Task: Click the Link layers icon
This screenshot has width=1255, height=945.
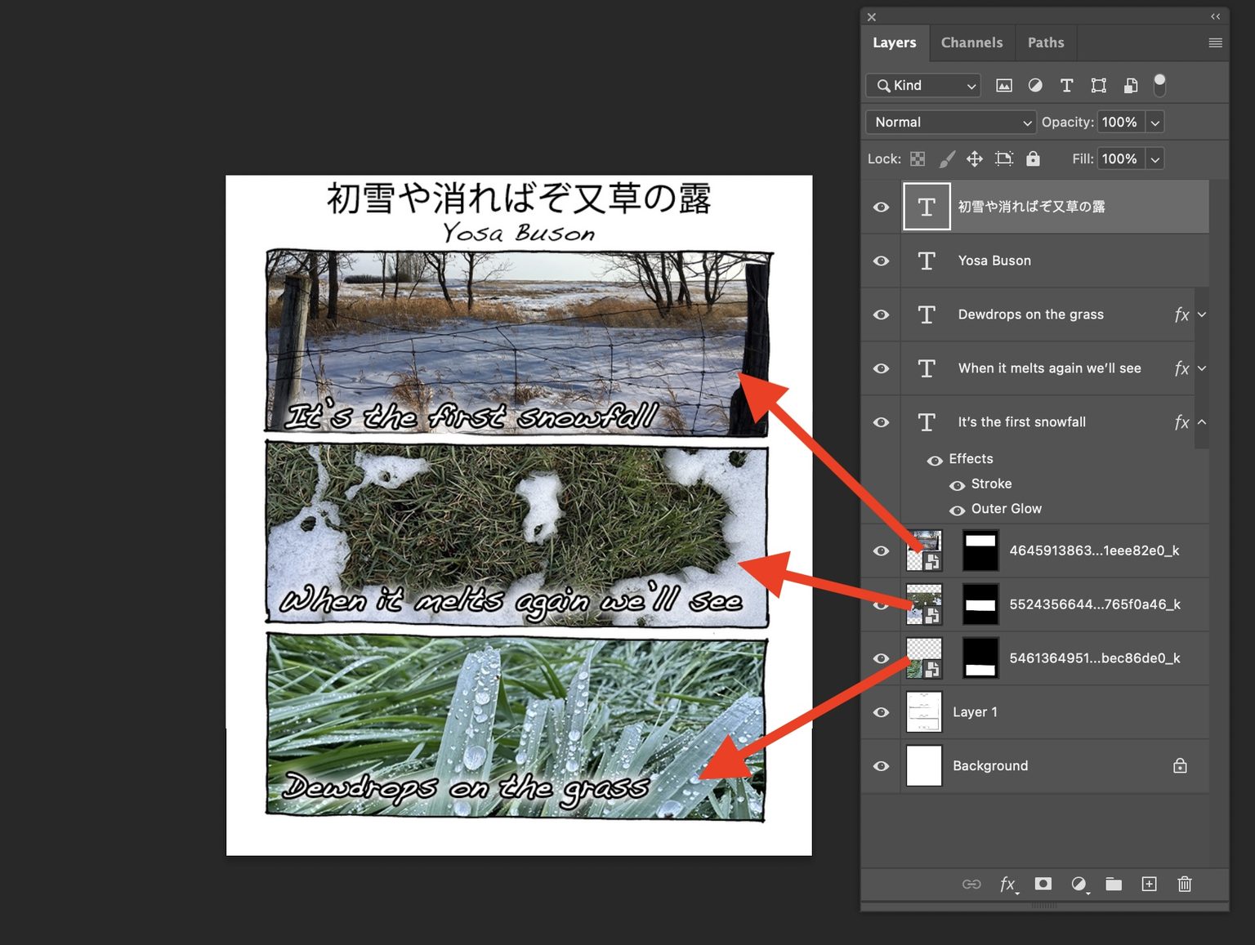Action: click(x=971, y=884)
